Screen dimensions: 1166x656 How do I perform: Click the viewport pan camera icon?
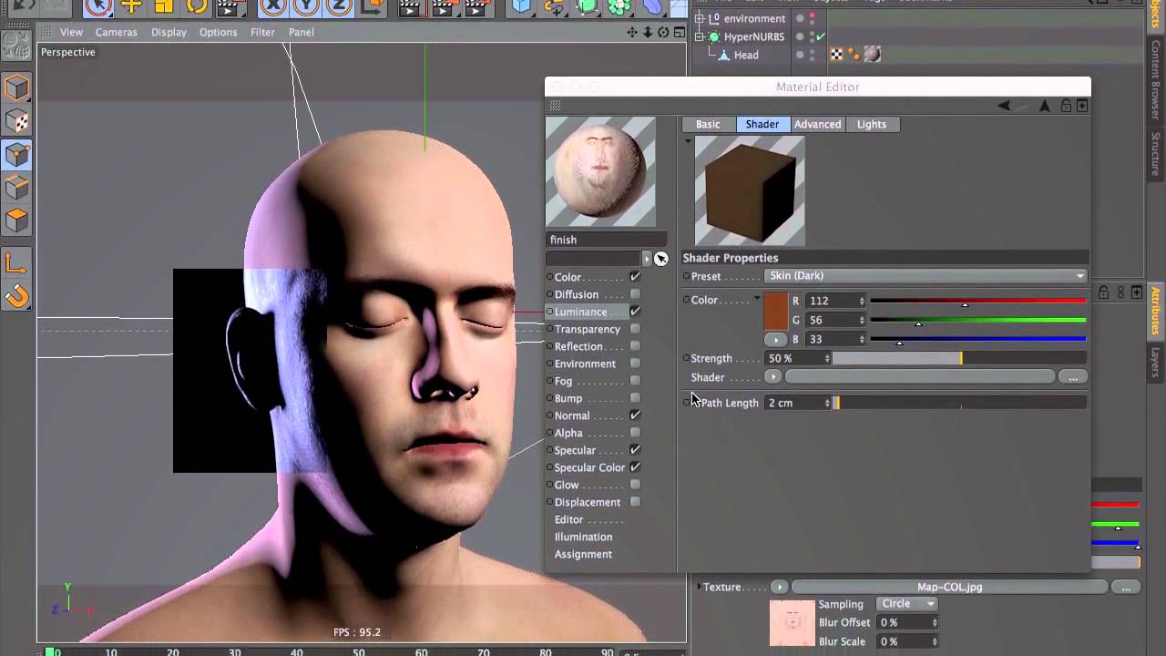coord(632,32)
